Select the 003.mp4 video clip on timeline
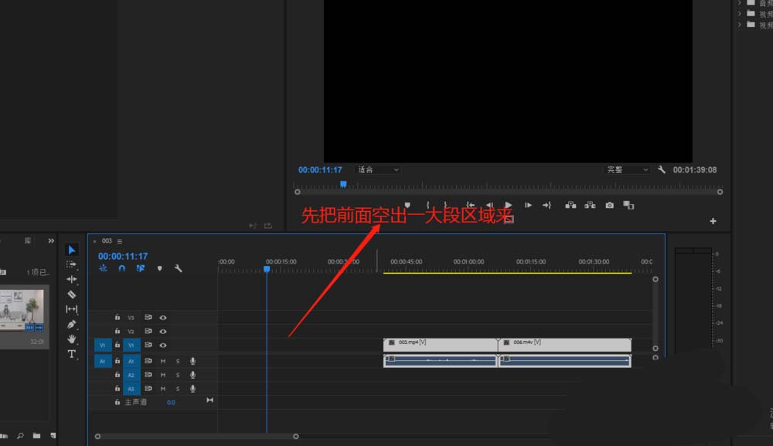Viewport: 773px width, 446px height. pos(439,342)
